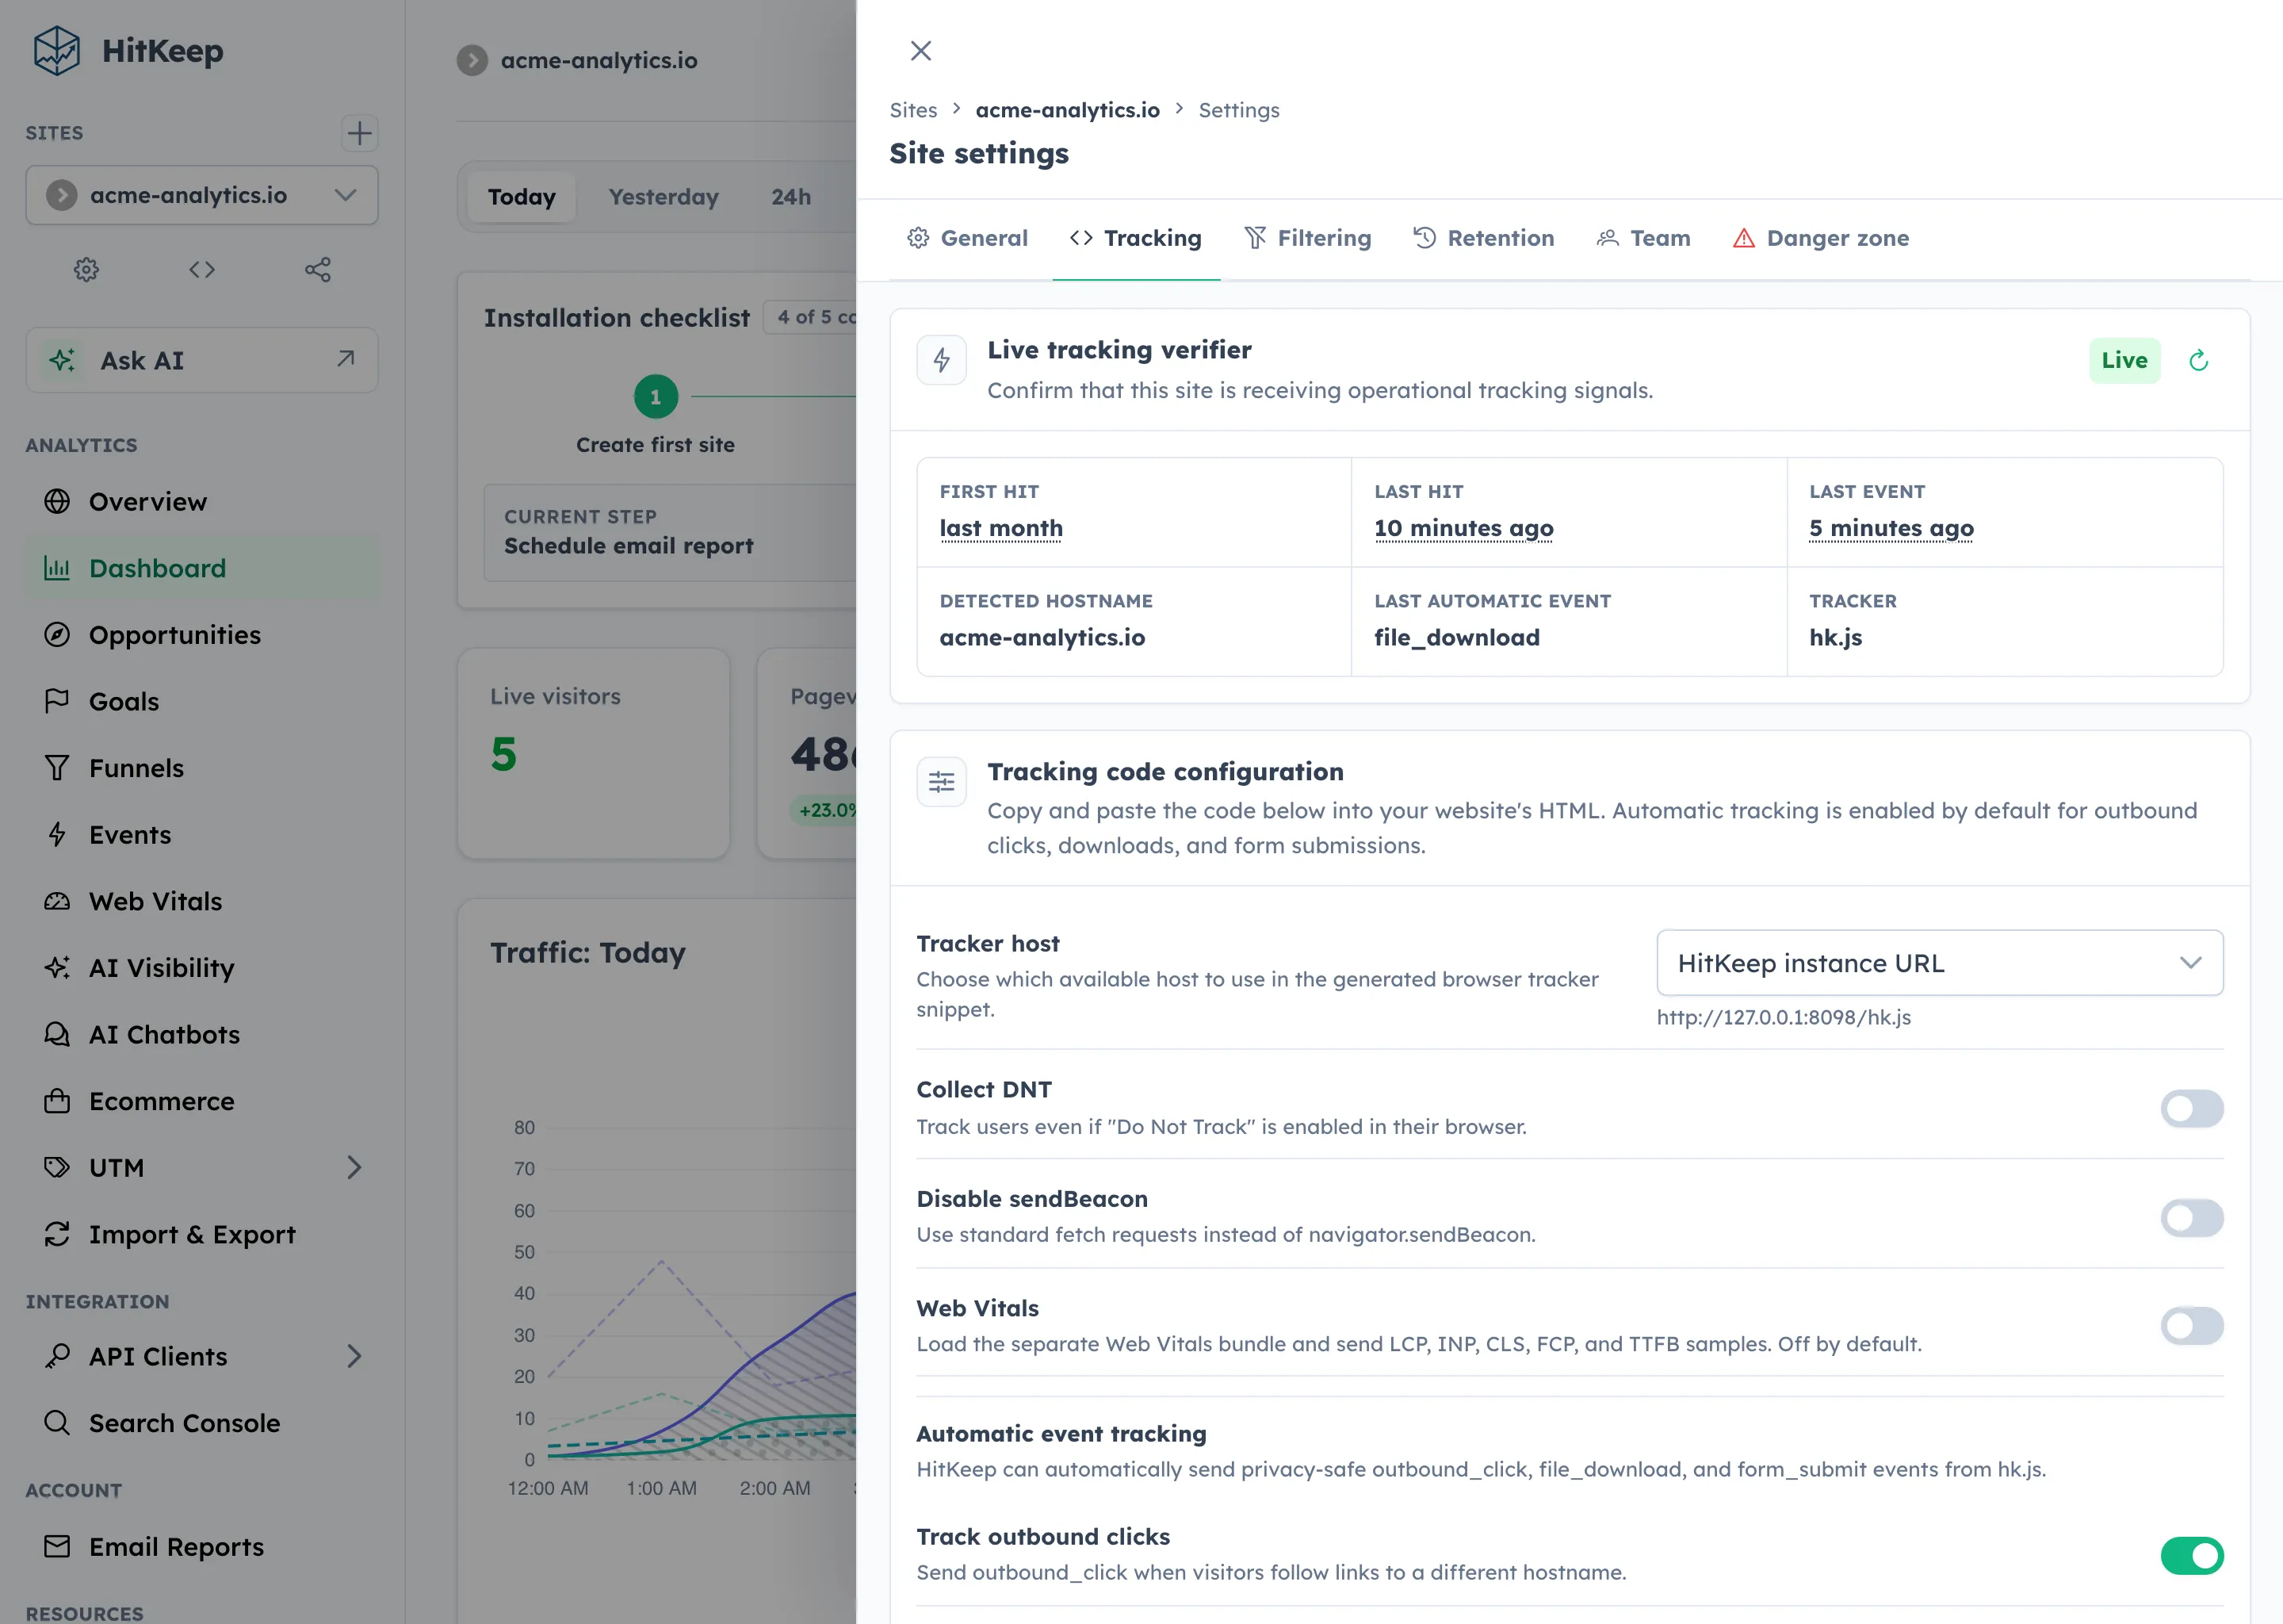Select the 24h date range
Image resolution: width=2283 pixels, height=1624 pixels.
pyautogui.click(x=790, y=197)
